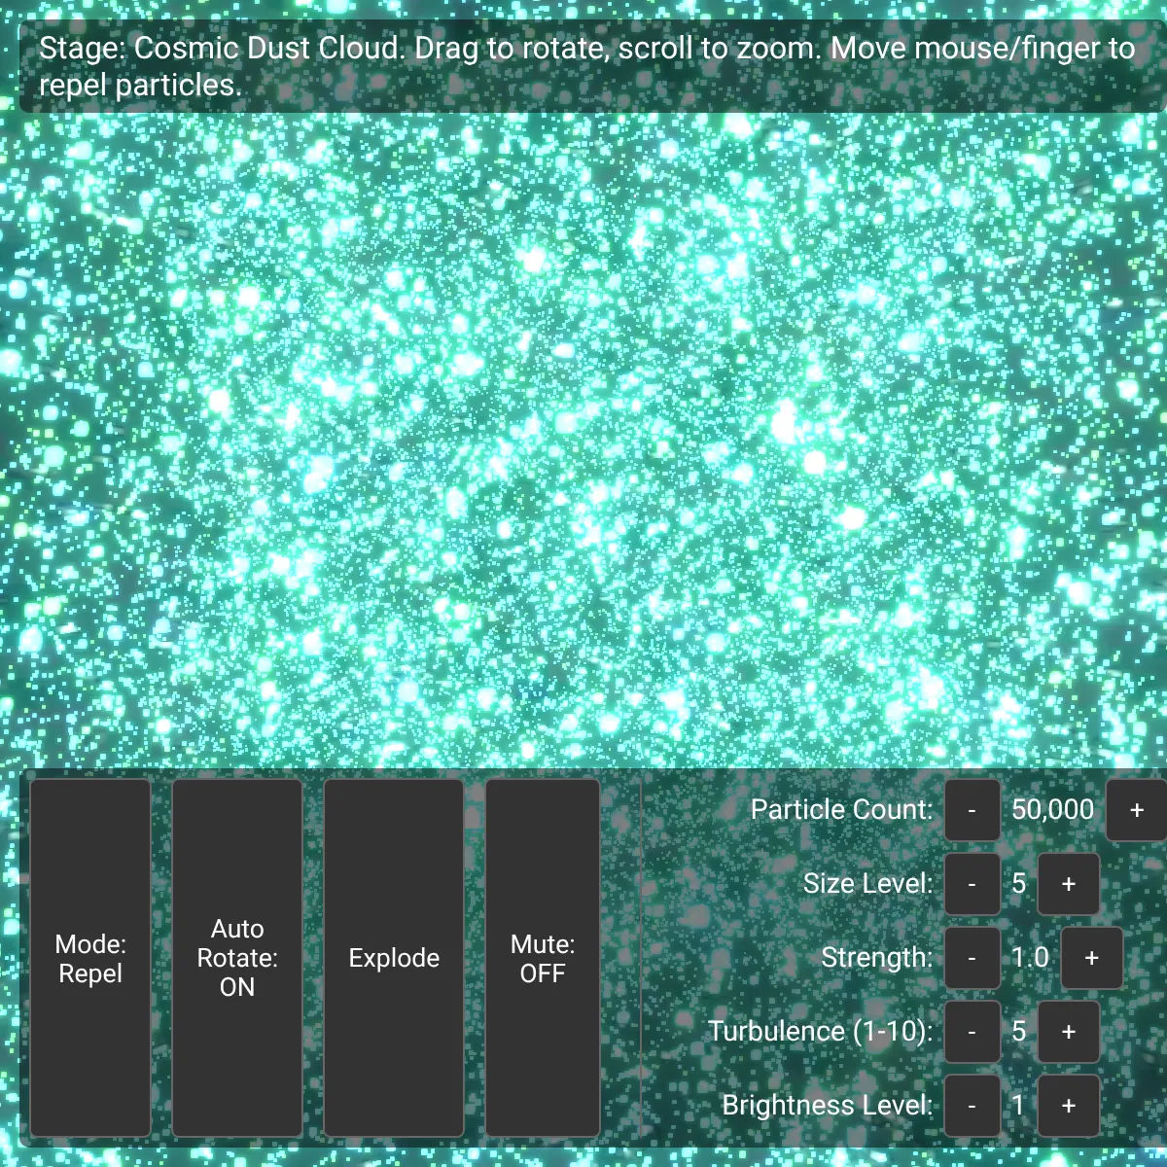
Task: Click the Strength: label
Action: coord(877,957)
